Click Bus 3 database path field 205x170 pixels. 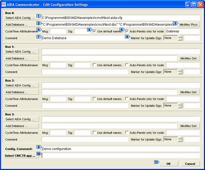tap(109, 126)
